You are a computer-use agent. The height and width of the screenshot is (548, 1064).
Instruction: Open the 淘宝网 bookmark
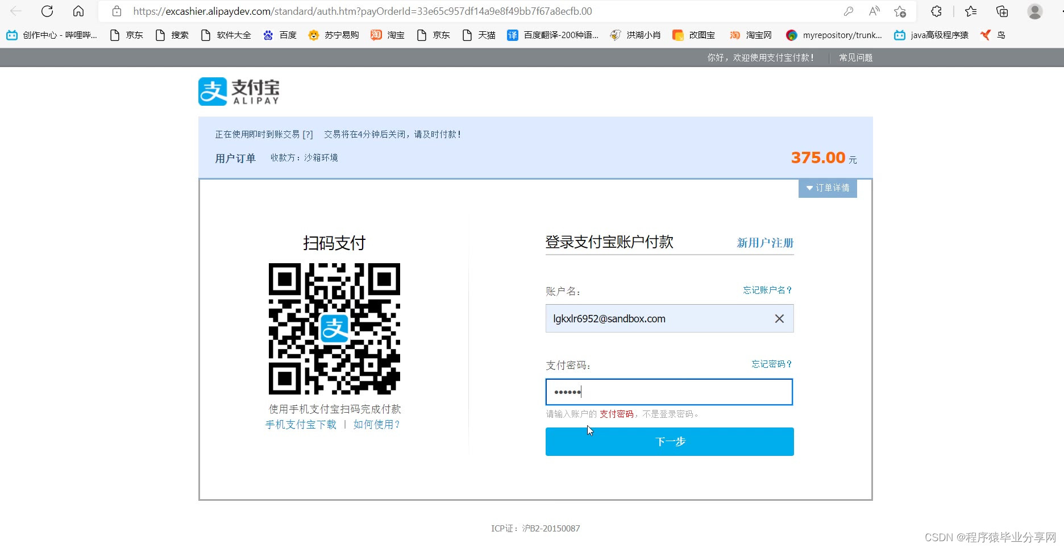751,35
